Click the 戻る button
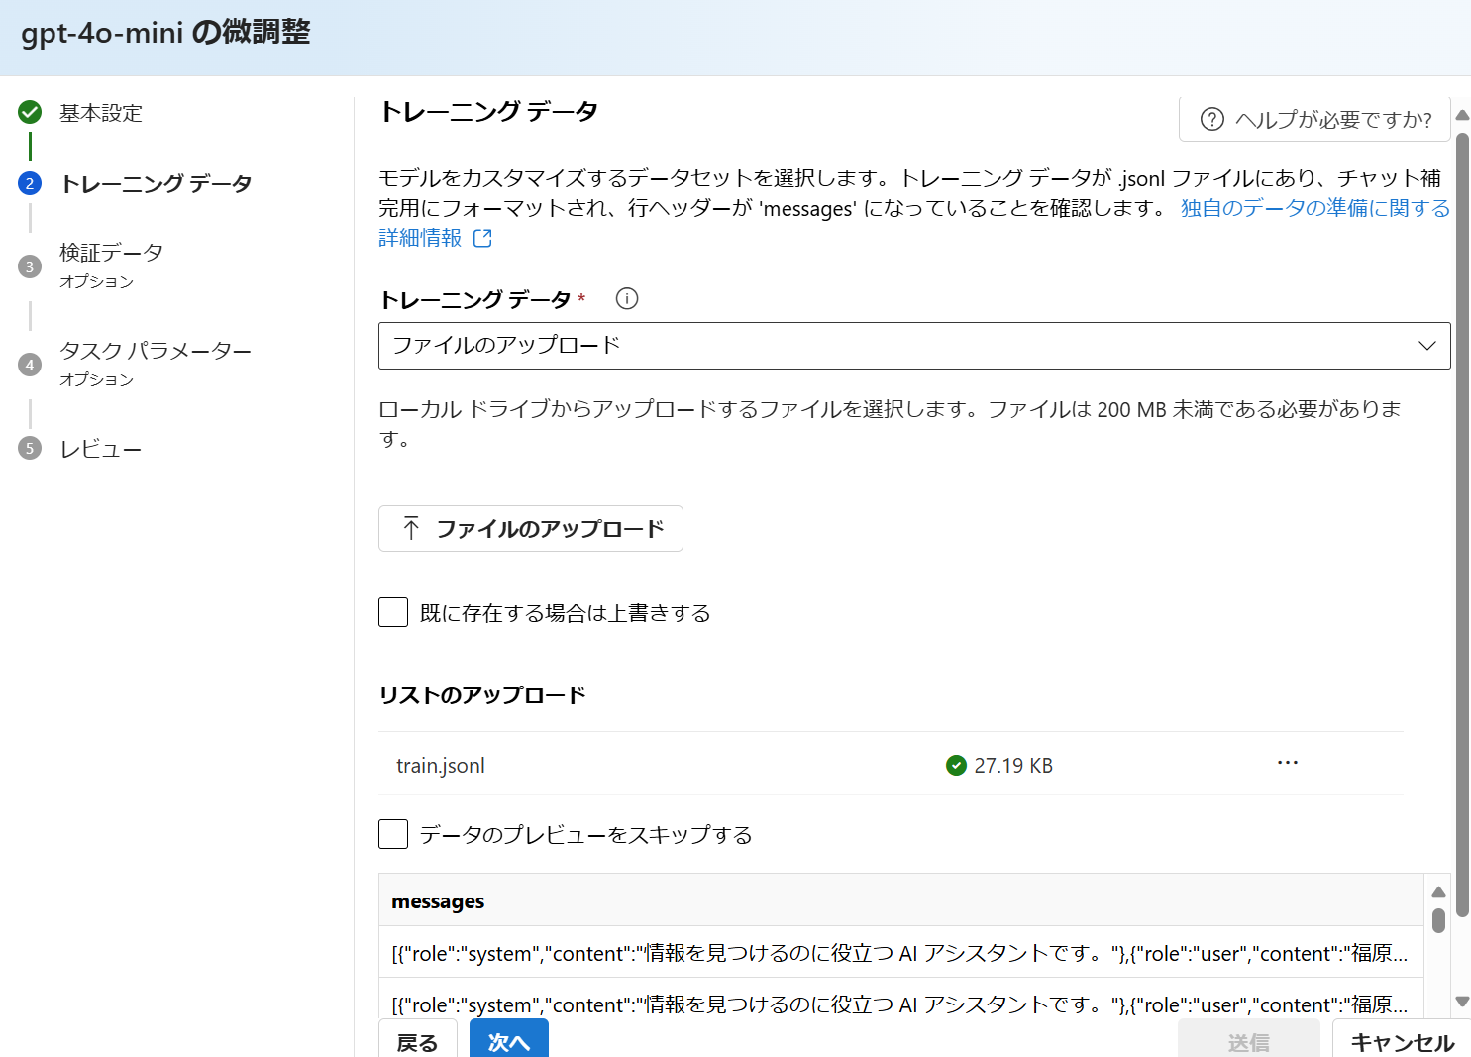 point(417,1038)
